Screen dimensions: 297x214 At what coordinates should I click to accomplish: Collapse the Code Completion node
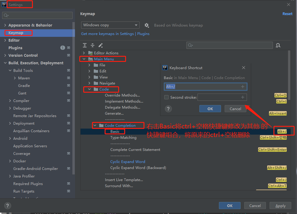tap(95, 126)
